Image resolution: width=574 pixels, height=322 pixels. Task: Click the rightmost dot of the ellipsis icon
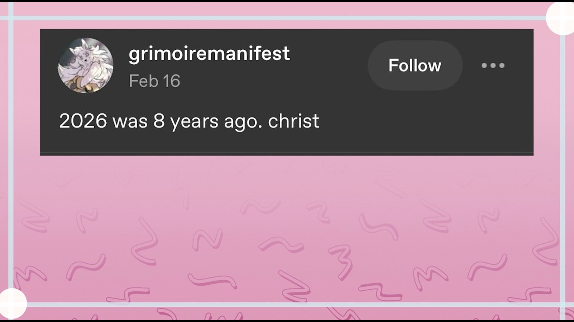502,66
